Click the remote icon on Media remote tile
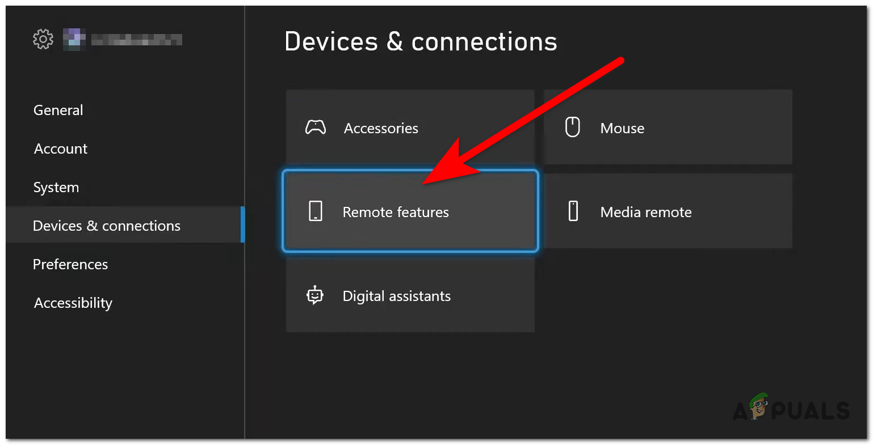873x445 pixels. 573,210
